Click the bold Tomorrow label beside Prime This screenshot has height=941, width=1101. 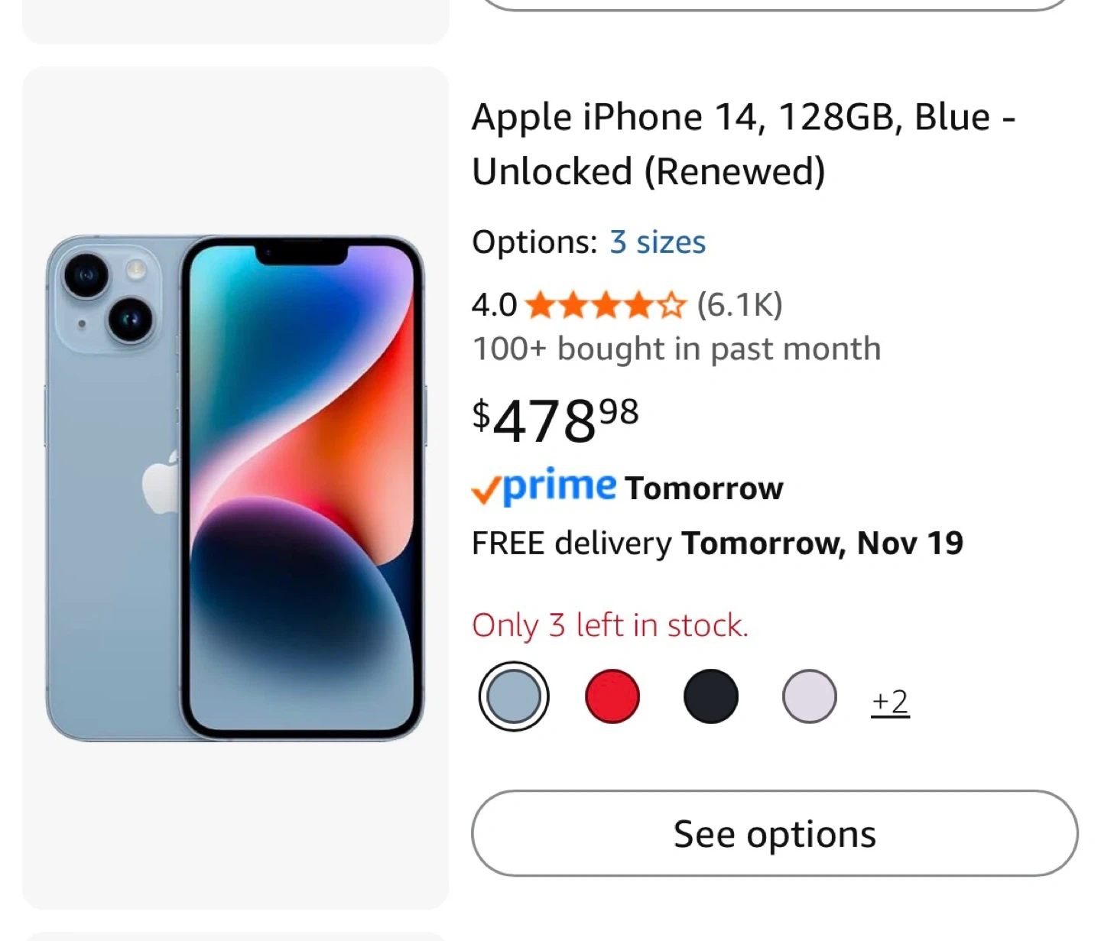pyautogui.click(x=703, y=488)
